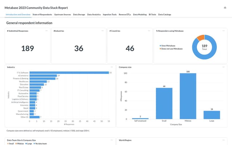Click the # Countries card title
The width and height of the screenshot is (232, 145).
(x=115, y=31)
